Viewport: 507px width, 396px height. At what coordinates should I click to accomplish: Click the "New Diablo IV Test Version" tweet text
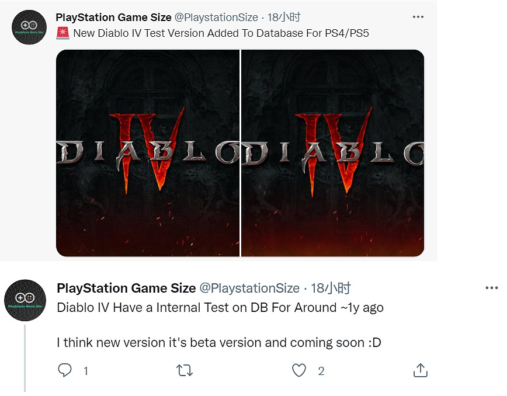click(x=221, y=33)
